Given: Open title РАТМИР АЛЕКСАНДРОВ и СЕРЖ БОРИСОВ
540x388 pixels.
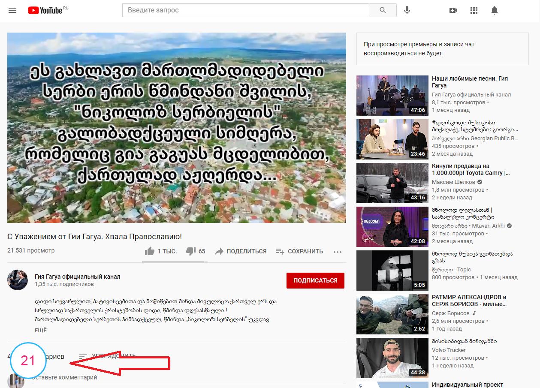Looking at the screenshot, I should (x=469, y=301).
